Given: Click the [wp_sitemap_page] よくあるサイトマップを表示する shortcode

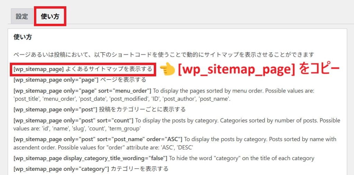Looking at the screenshot, I should pos(83,69).
